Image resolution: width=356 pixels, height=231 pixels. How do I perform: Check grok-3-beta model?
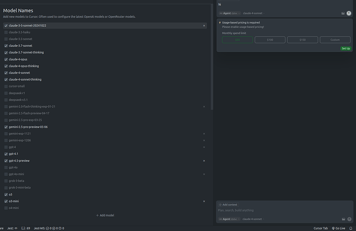[6, 181]
